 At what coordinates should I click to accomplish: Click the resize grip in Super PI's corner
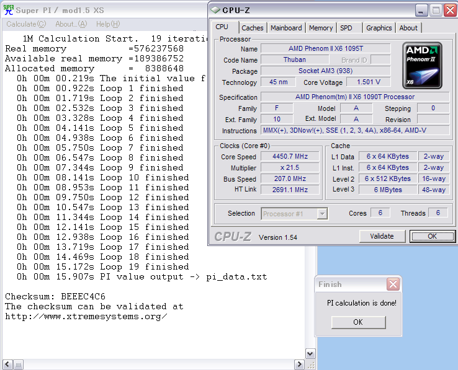[311, 365]
